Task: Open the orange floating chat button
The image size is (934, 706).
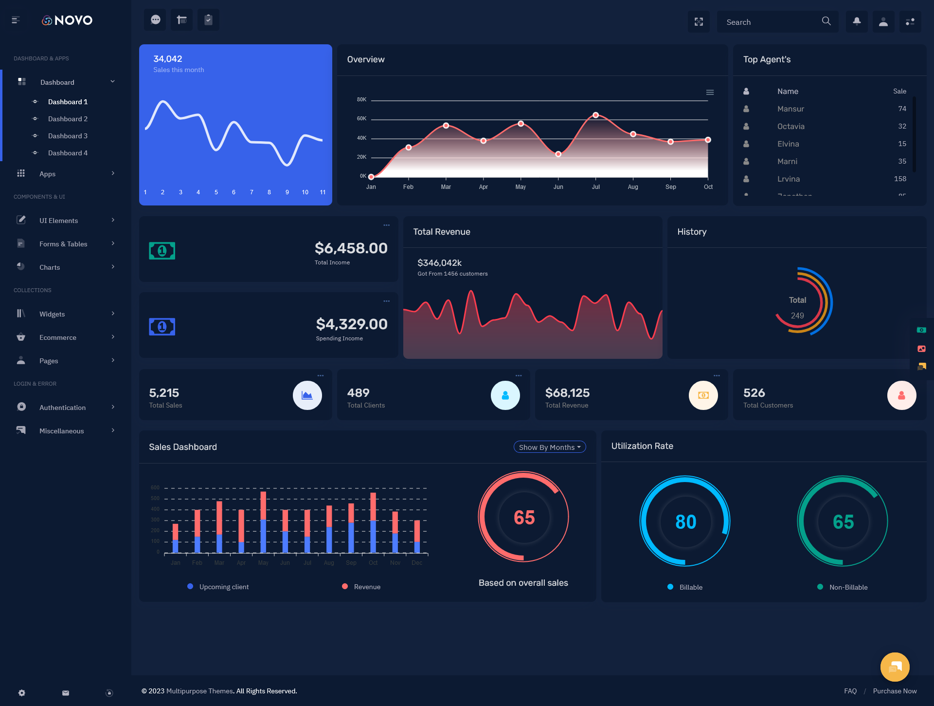Action: coord(895,667)
